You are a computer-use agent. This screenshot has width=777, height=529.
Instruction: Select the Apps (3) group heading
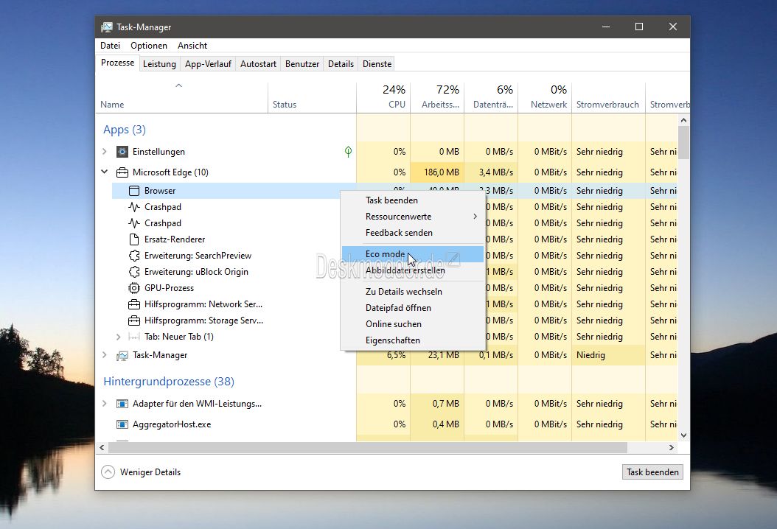(125, 130)
